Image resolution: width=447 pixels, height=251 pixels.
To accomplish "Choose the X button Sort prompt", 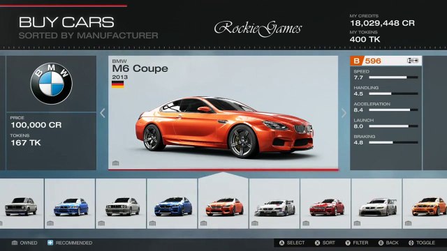I will tap(325, 243).
